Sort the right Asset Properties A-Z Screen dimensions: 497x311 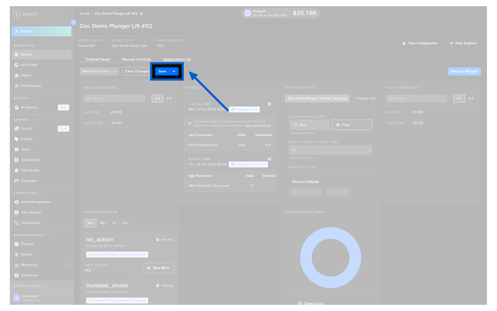coord(459,98)
